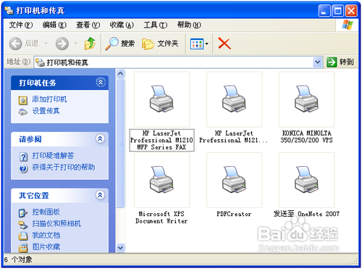Image resolution: width=362 pixels, height=269 pixels.
Task: Open the 收藏(A) menu
Action: (x=122, y=25)
